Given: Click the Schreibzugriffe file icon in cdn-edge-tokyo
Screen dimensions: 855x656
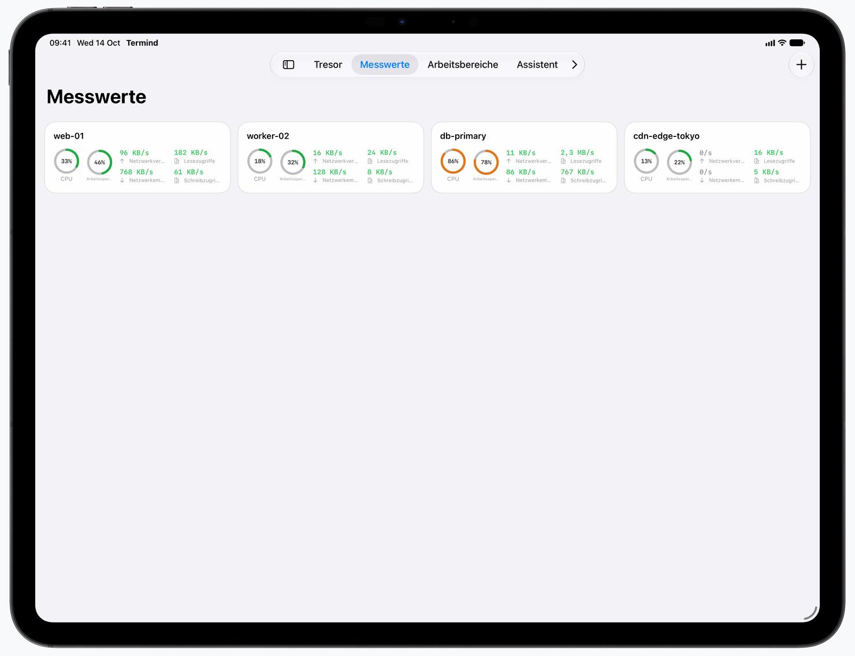Looking at the screenshot, I should pos(756,180).
